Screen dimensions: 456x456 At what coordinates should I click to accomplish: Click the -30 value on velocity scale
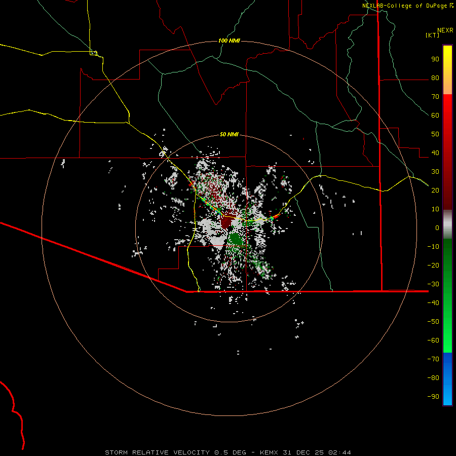(433, 284)
